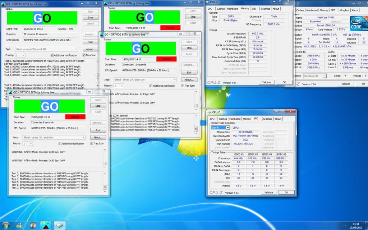Click the CPU-Z title bar icon in SPD window
The height and width of the screenshot is (230, 368).
pos(209,112)
